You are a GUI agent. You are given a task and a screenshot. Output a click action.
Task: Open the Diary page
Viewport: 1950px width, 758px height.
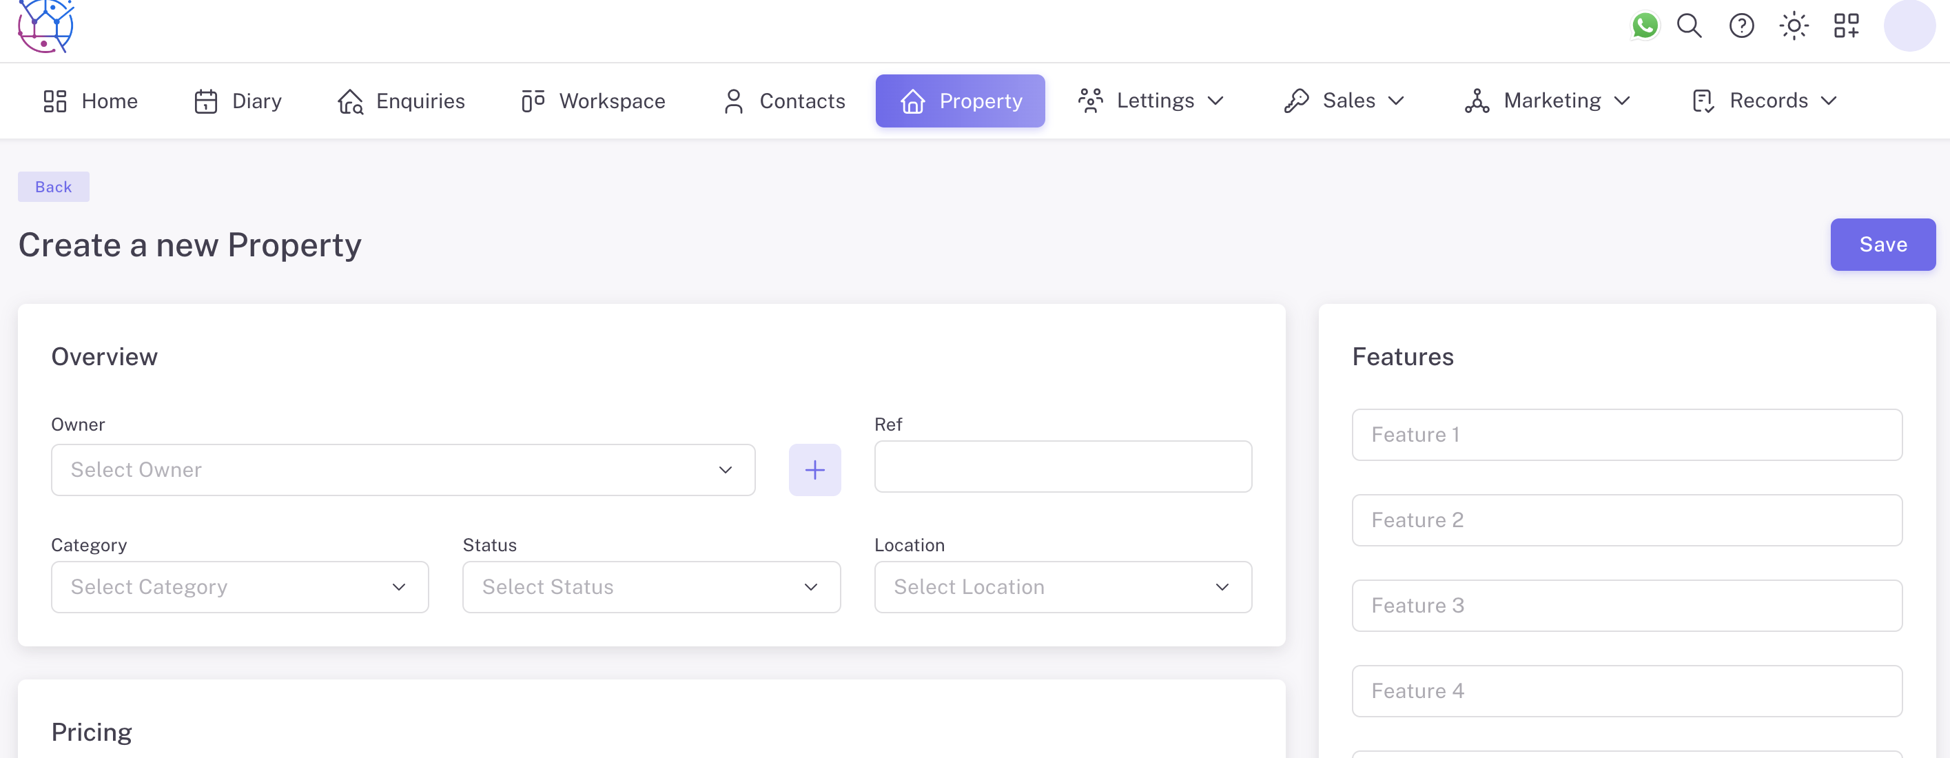pyautogui.click(x=238, y=101)
